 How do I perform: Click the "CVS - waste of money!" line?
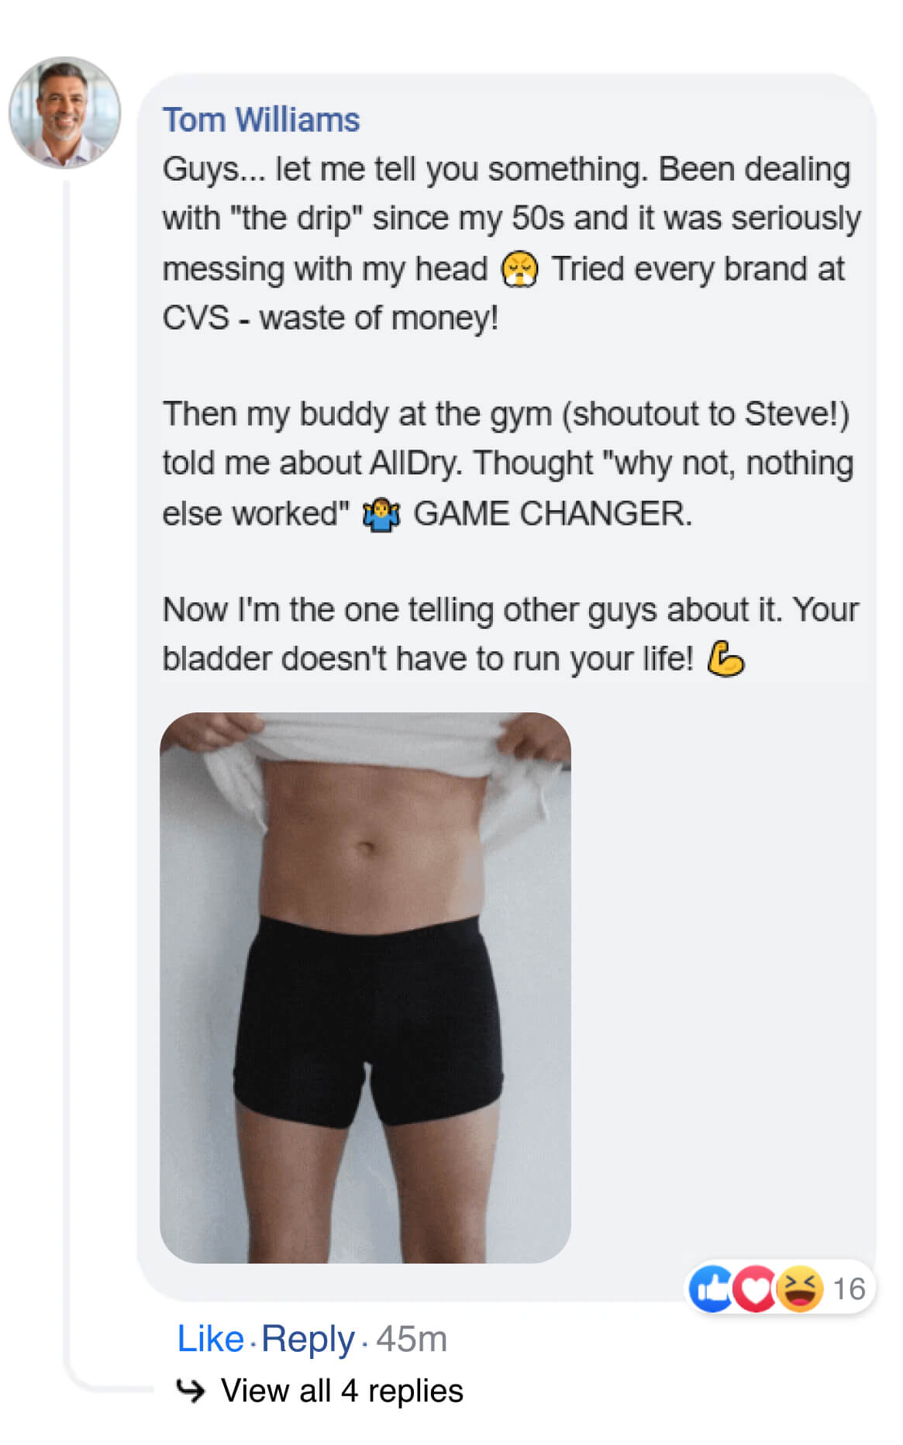tap(330, 318)
